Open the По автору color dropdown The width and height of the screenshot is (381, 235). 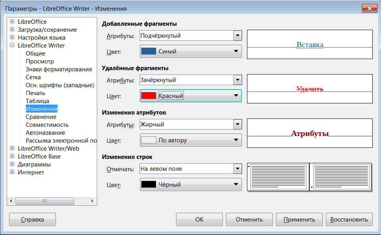(191, 140)
